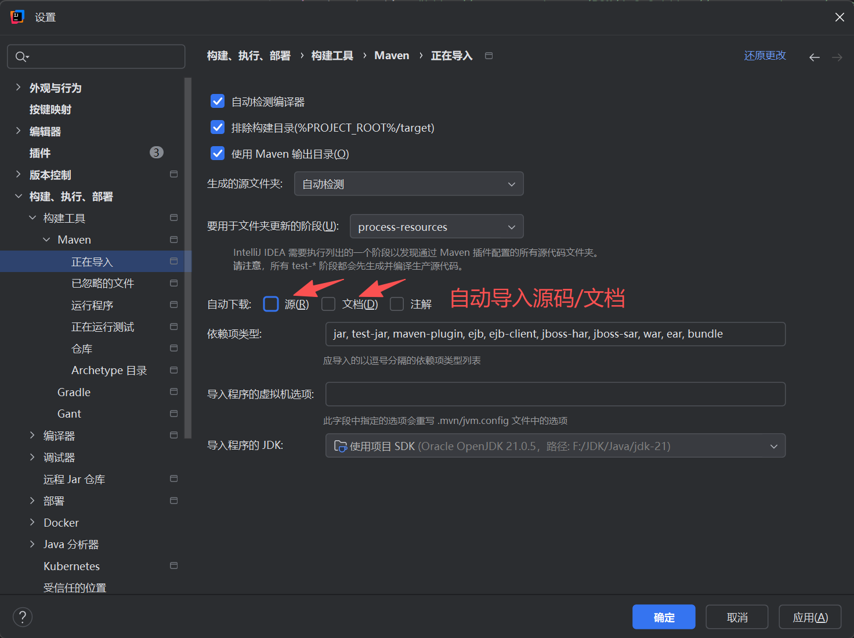Click the project-scope icon on 版本控制 row

tap(173, 174)
